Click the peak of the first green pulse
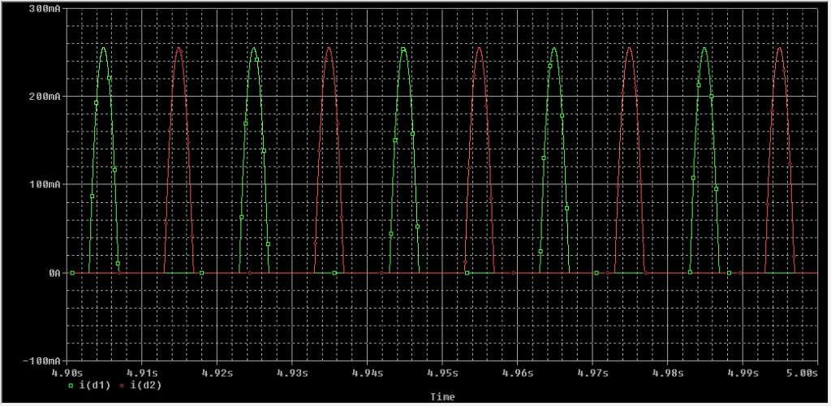Image resolution: width=831 pixels, height=406 pixels. click(103, 47)
